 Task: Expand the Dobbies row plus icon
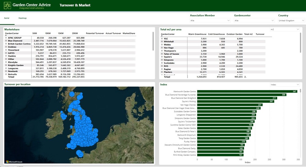point(6,47)
